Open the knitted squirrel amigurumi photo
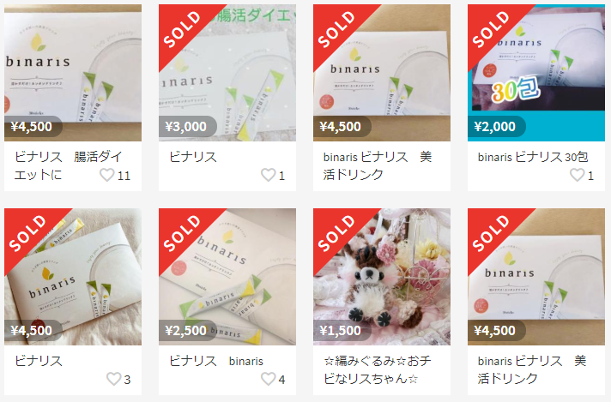This screenshot has height=402, width=611. pyautogui.click(x=382, y=277)
